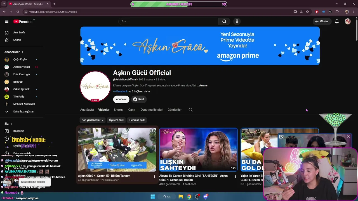Open Orkun Işıtmak subscription channel

[22, 89]
